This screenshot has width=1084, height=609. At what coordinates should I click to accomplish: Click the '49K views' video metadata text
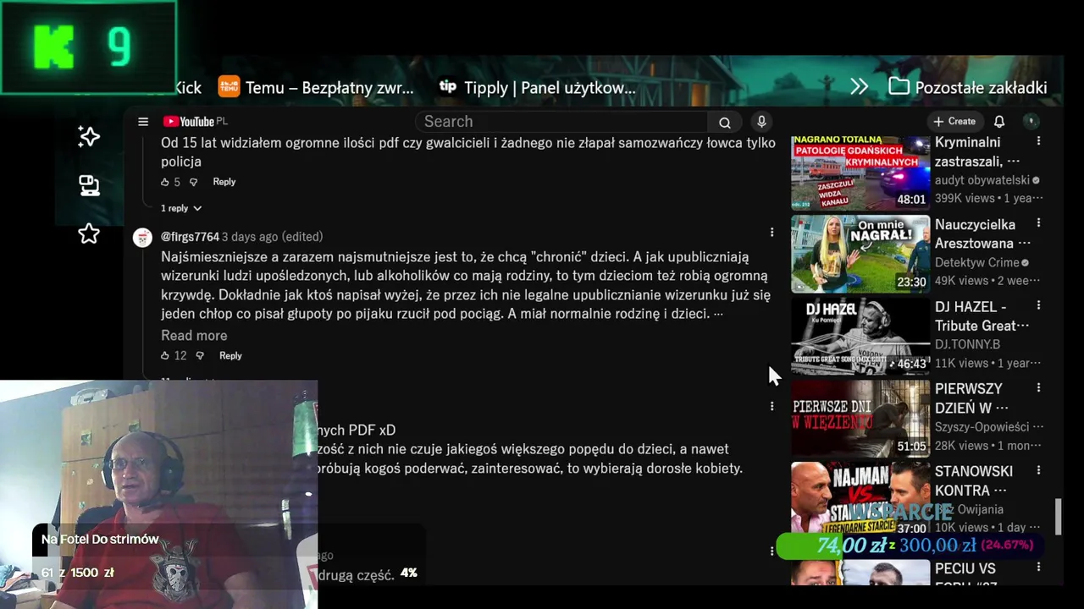click(961, 280)
